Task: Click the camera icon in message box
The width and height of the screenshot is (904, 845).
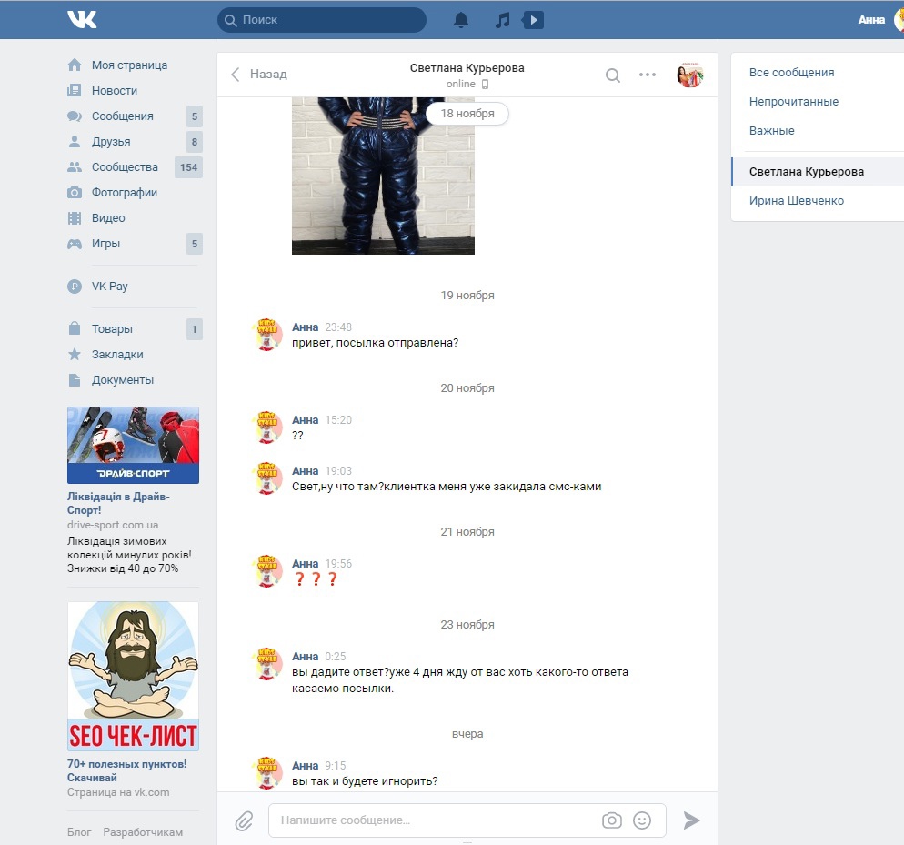Action: (612, 820)
